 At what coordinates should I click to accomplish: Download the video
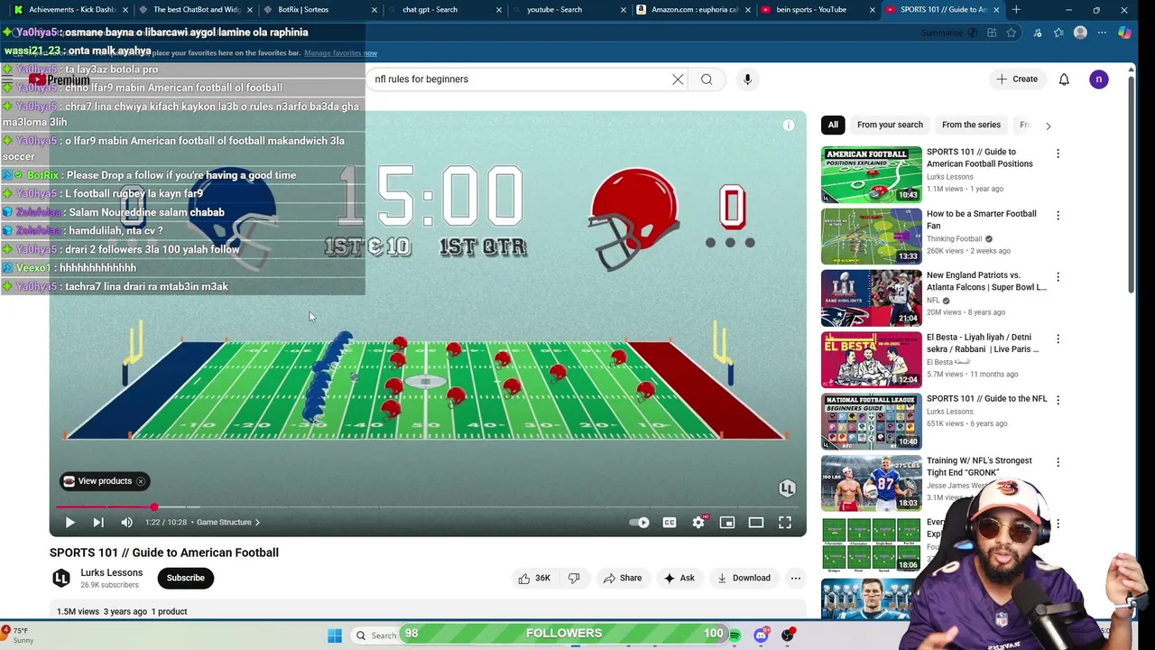tap(743, 579)
